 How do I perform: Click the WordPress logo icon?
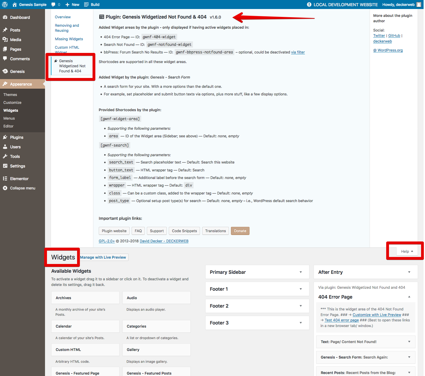coord(5,5)
